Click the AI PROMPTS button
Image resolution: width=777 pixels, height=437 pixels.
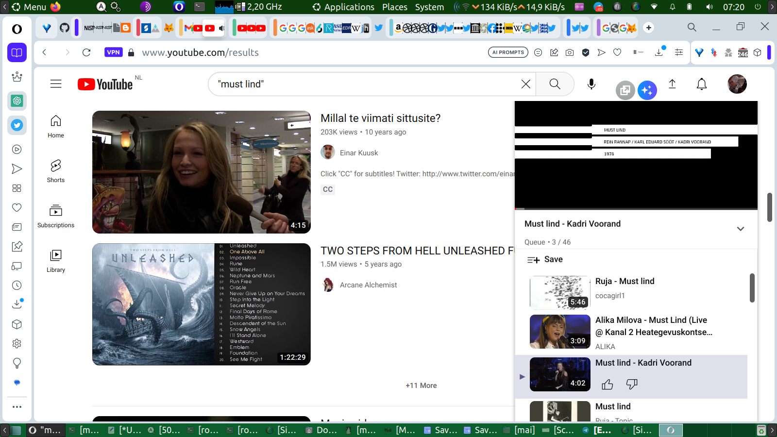pyautogui.click(x=508, y=52)
